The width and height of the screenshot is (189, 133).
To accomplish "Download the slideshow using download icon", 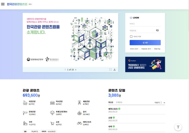I will (x=114, y=69).
